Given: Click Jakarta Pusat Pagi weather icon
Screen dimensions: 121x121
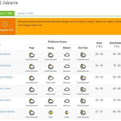Looking at the screenshot, I should click(32, 67).
